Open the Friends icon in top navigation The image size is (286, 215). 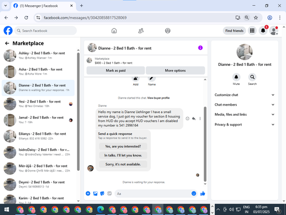[141, 30]
